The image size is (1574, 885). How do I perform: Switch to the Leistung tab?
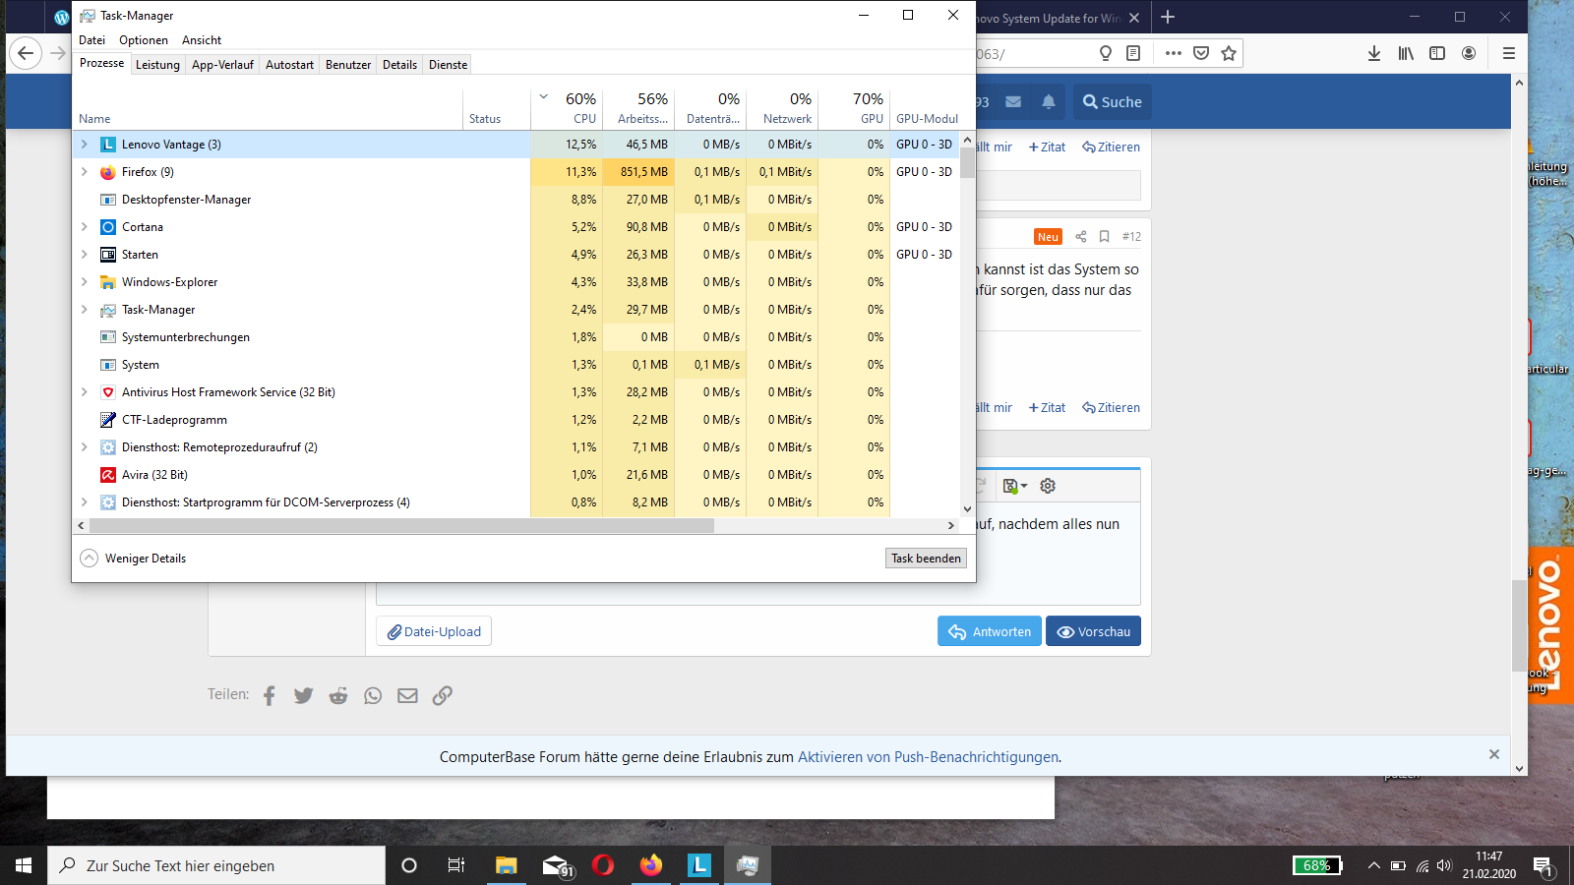point(157,65)
